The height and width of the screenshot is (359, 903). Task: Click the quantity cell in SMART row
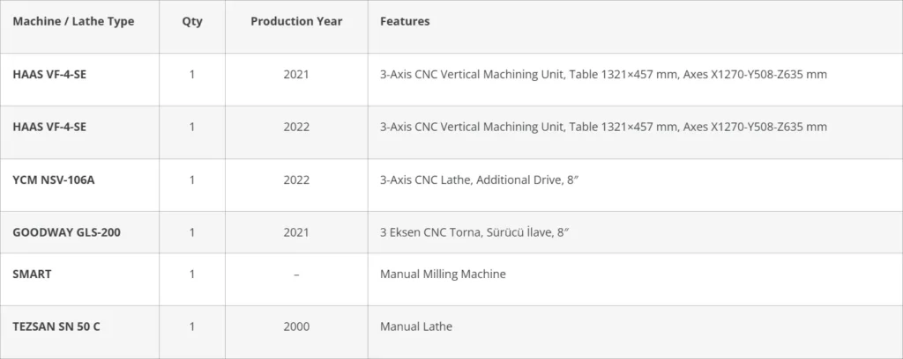192,275
